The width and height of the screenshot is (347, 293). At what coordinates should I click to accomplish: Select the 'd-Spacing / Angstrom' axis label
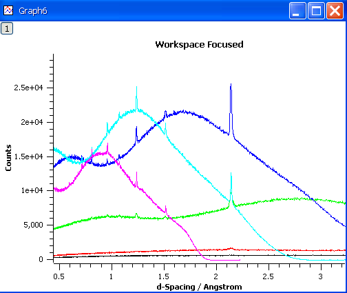pos(199,287)
